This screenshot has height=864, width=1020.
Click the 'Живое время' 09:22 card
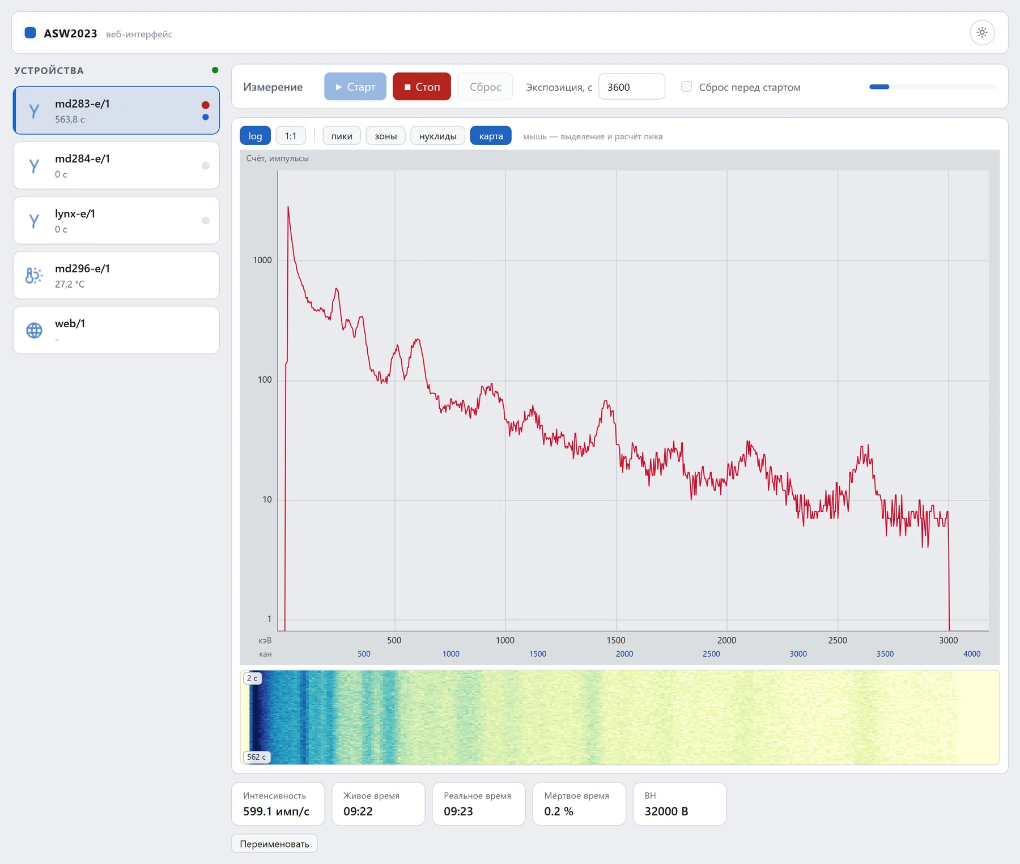[379, 804]
